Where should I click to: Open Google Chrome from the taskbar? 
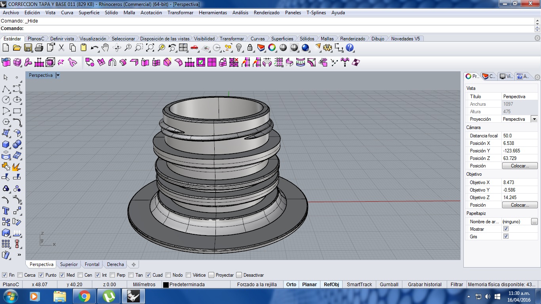click(84, 296)
